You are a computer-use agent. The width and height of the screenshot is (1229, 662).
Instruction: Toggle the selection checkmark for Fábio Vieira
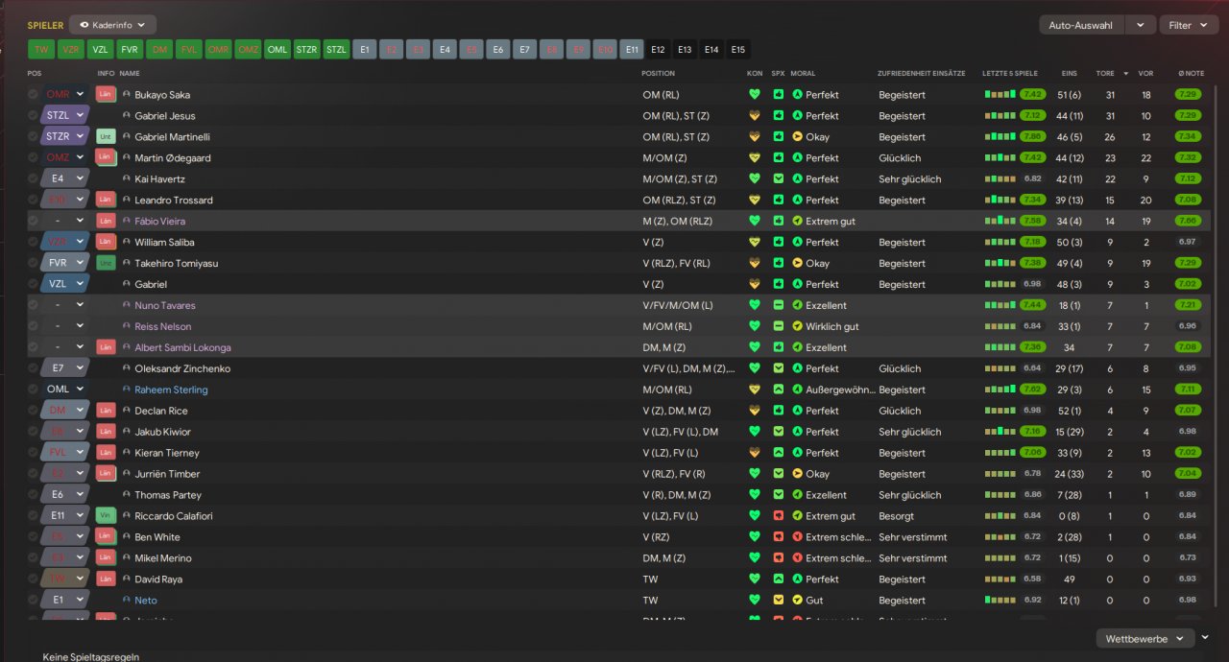pos(34,221)
